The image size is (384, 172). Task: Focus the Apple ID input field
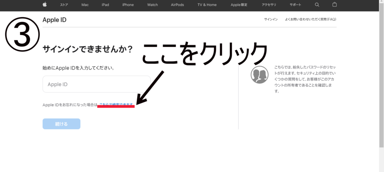click(x=96, y=84)
